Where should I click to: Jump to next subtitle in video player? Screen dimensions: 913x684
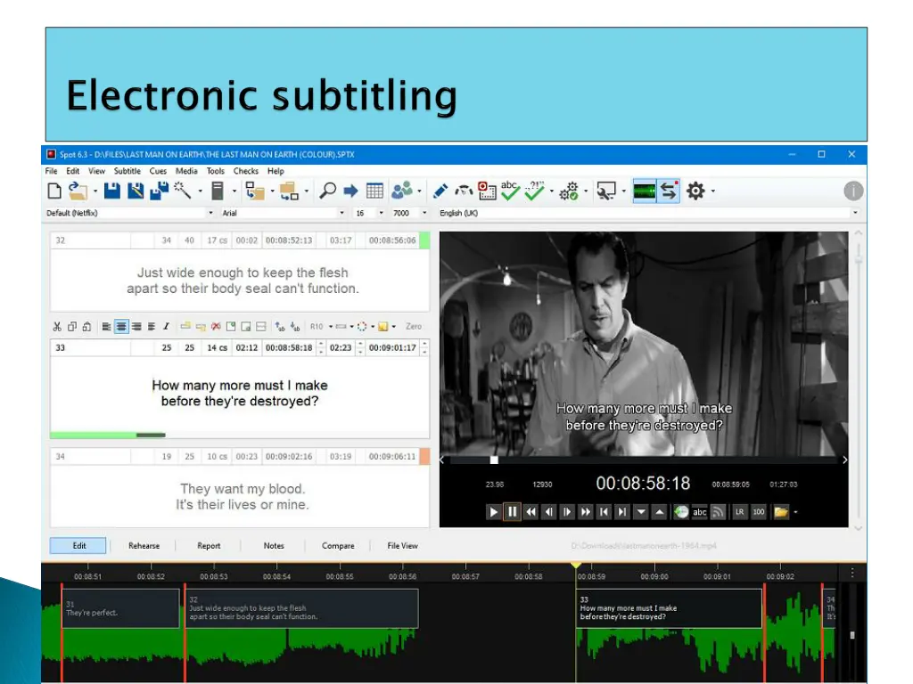point(622,512)
